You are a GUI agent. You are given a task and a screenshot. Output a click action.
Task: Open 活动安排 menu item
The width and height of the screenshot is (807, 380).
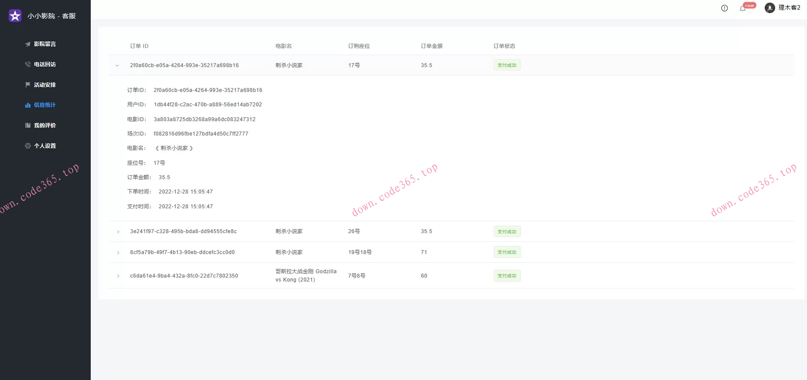pos(45,85)
